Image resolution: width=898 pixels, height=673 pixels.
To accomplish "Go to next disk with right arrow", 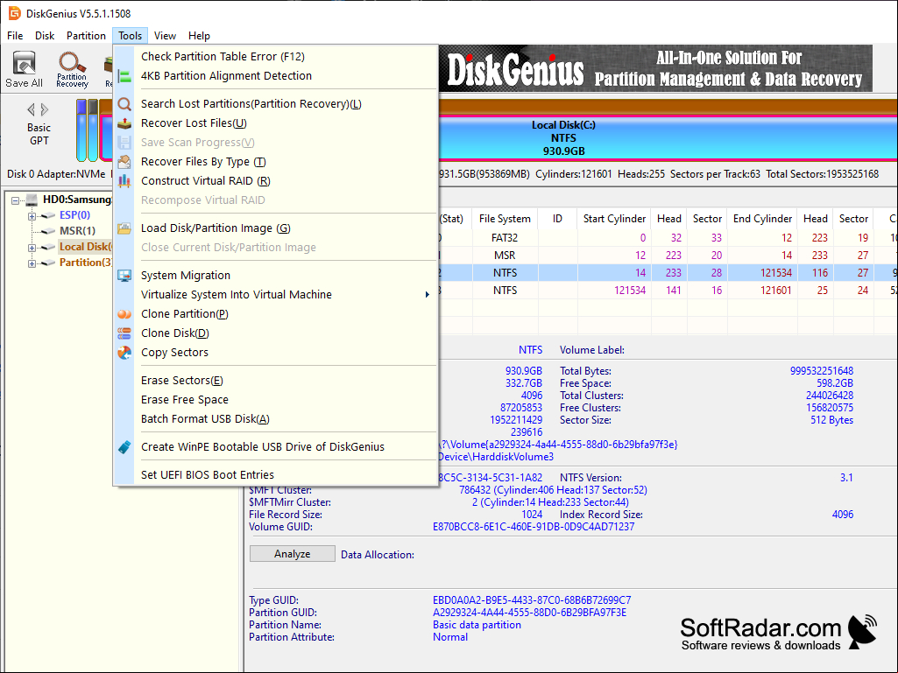I will point(45,109).
